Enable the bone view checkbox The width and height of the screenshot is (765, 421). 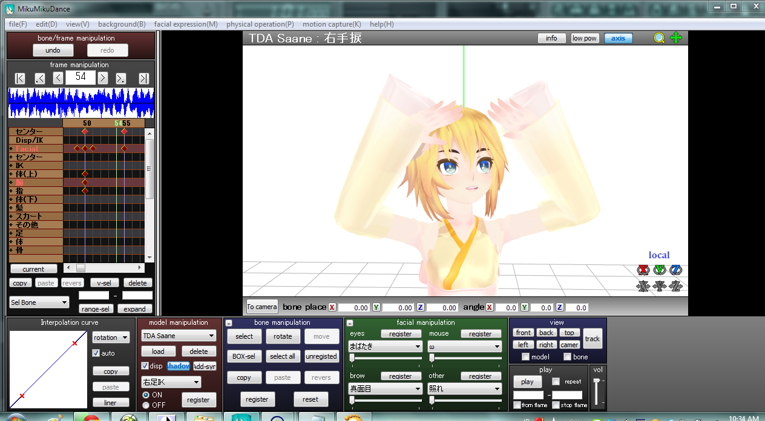point(568,357)
